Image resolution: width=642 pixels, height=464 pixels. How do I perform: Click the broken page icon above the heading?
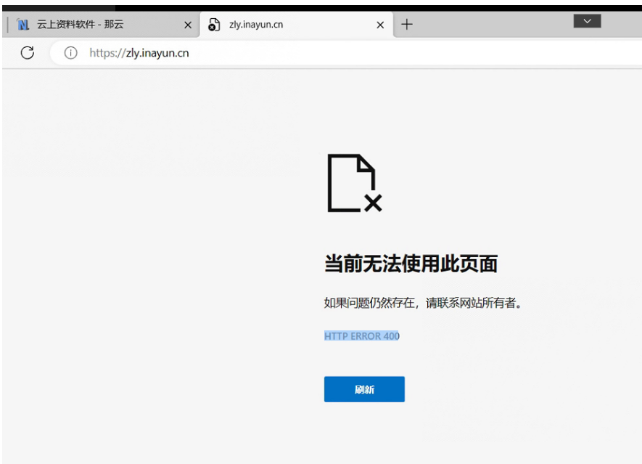click(x=354, y=183)
